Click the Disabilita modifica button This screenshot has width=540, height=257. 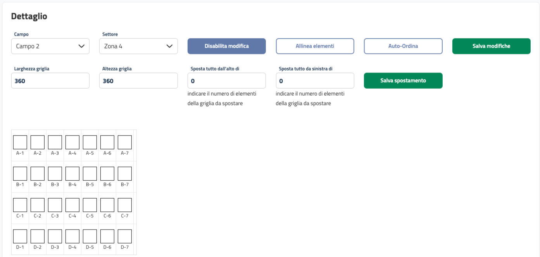(227, 46)
